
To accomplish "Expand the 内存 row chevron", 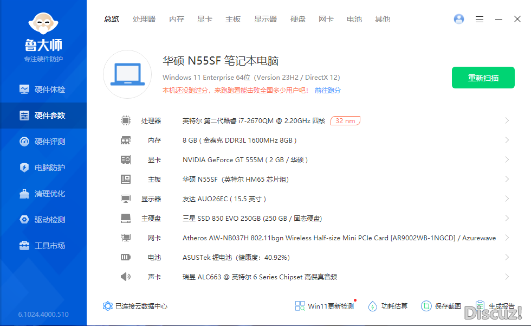I will coord(507,140).
